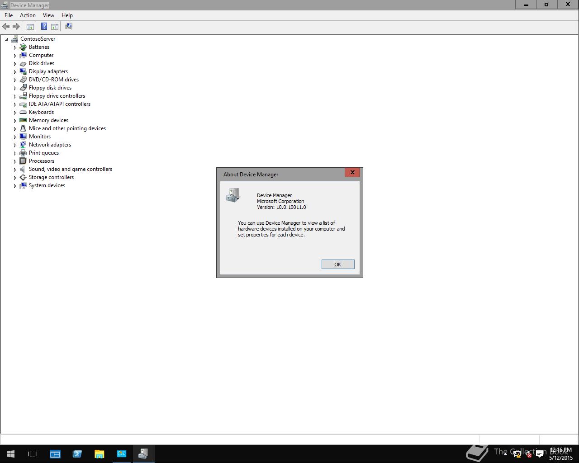
Task: Click the Keyboards category icon
Action: [x=23, y=112]
